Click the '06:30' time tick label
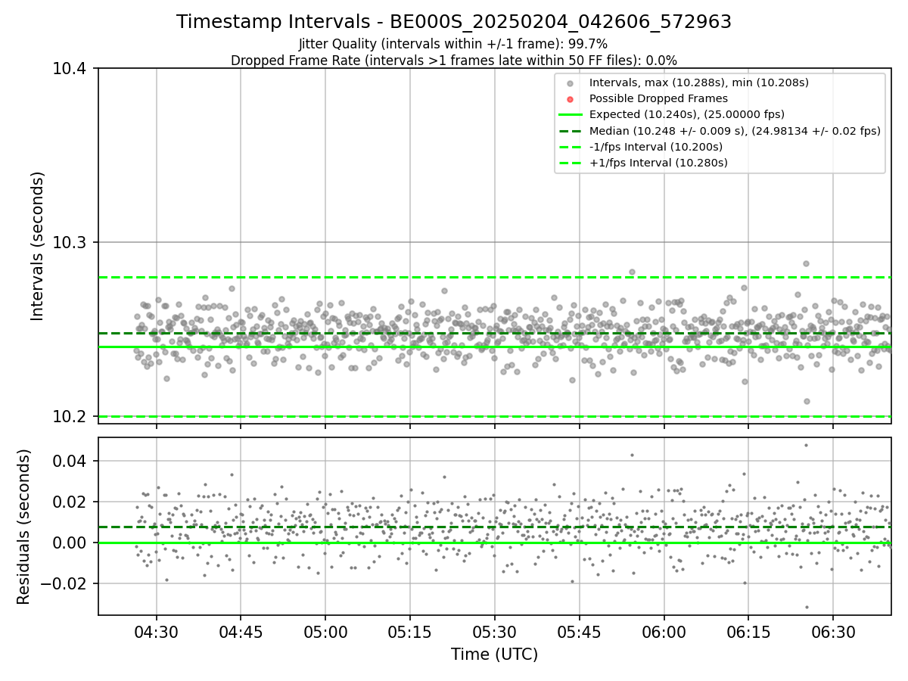This screenshot has height=681, width=908. point(833,631)
